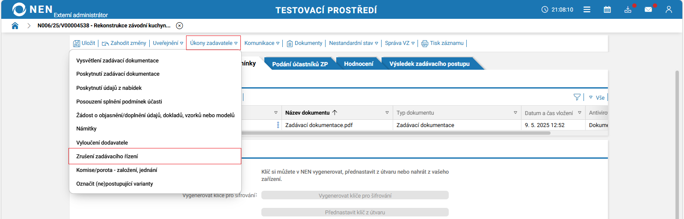This screenshot has width=684, height=219.
Task: Switch to Výsledek zadávacího postupu tab
Action: pyautogui.click(x=429, y=64)
